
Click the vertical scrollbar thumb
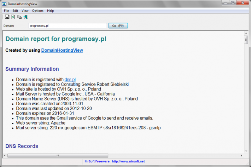246,40
